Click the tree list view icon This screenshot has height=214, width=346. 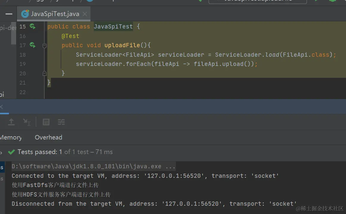[61, 122]
